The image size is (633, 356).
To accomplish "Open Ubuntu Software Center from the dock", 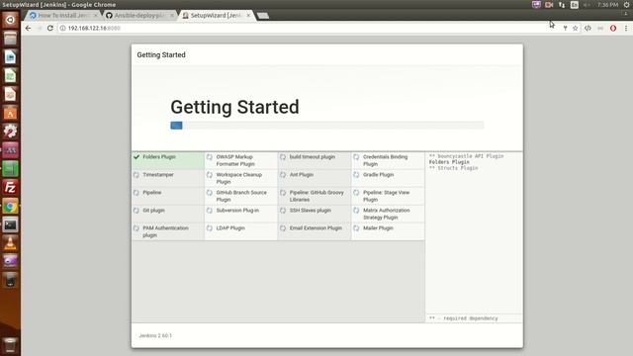I will click(x=10, y=113).
